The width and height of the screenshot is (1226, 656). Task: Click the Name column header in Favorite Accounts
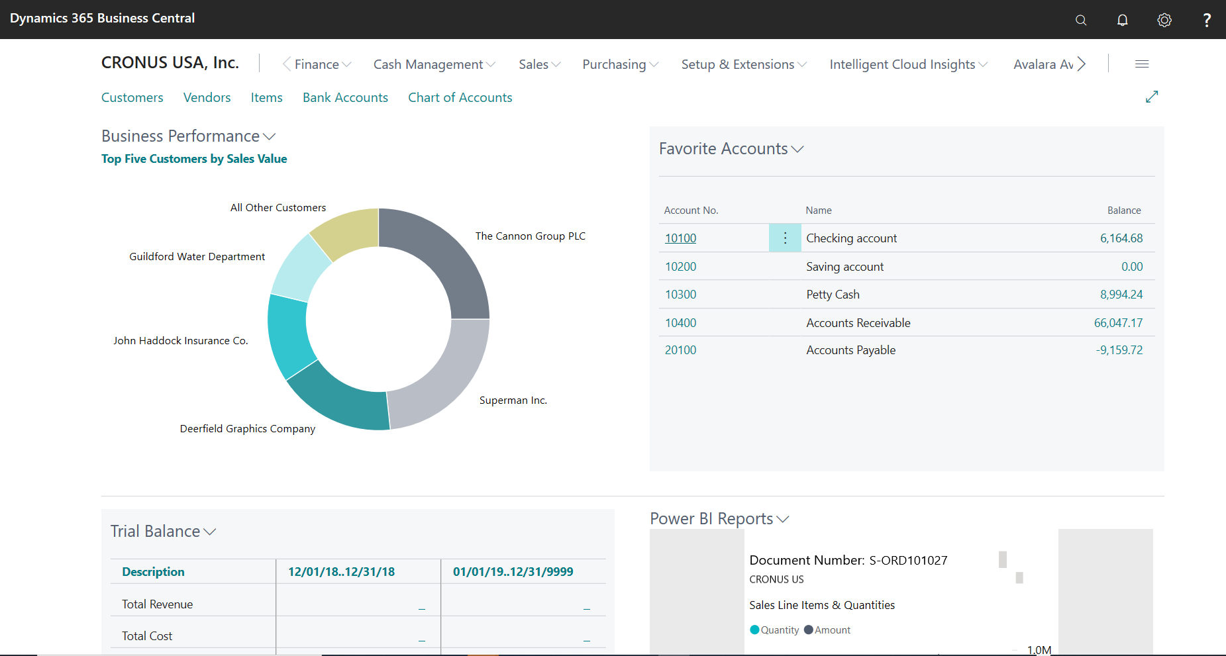(x=819, y=211)
